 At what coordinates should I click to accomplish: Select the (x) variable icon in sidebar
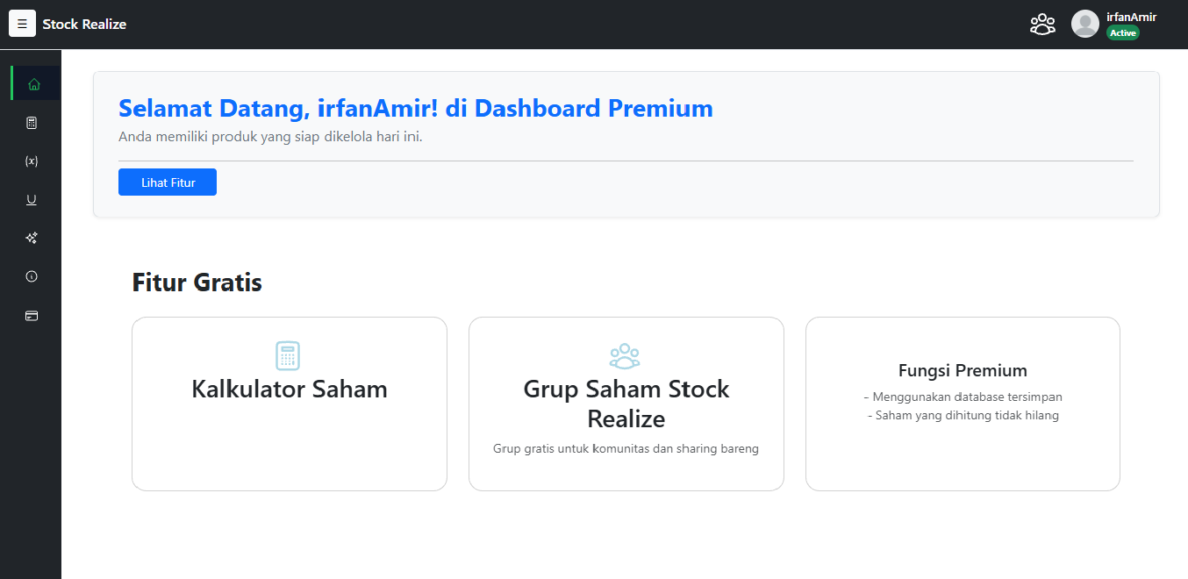click(32, 161)
